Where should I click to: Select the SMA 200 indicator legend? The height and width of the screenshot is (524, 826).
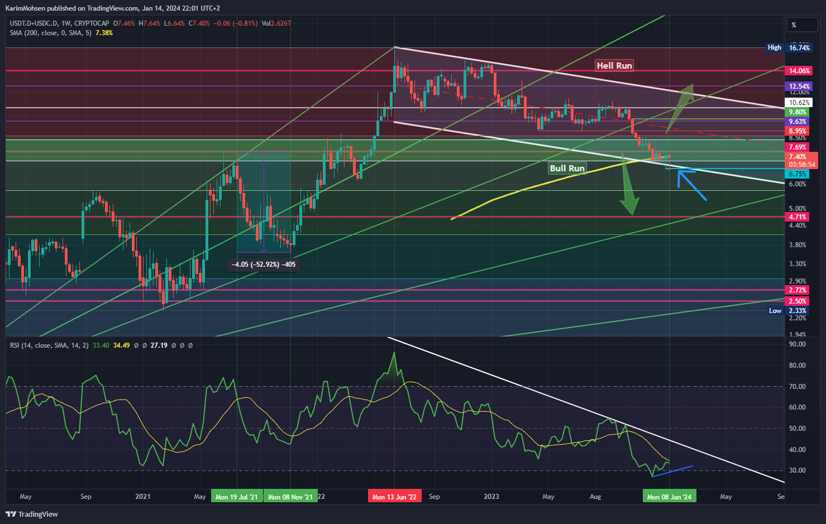click(50, 33)
